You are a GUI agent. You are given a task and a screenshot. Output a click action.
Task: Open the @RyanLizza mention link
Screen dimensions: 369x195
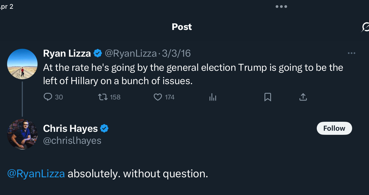click(36, 173)
